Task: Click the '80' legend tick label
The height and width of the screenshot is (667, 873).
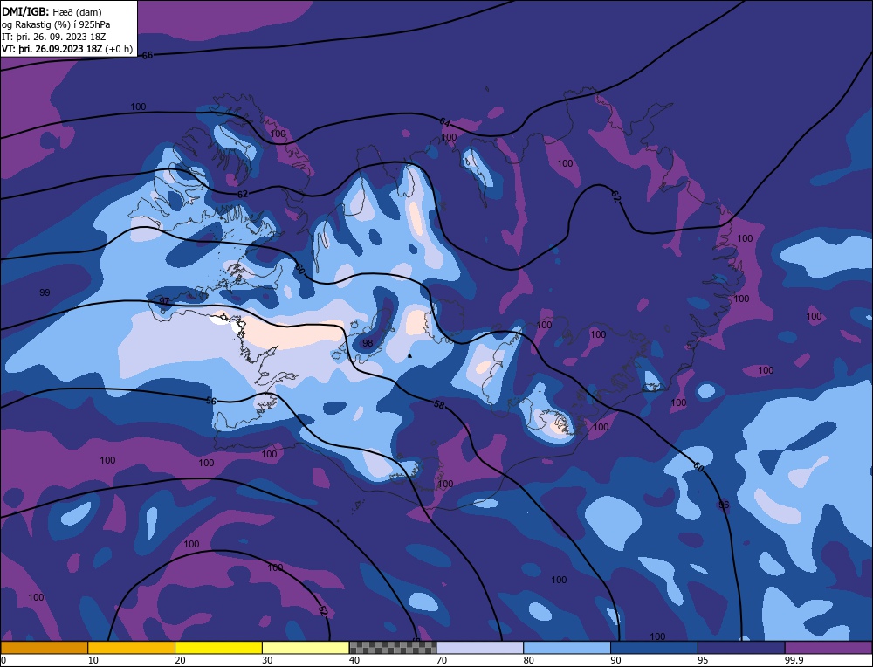Action: coord(528,660)
